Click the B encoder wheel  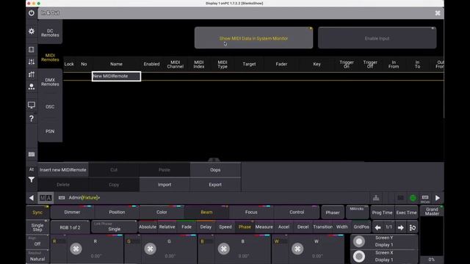pos(223,249)
